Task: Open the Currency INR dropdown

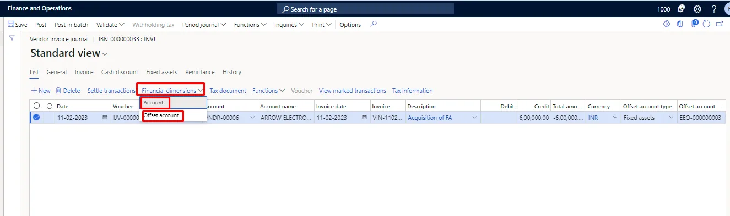Action: click(x=615, y=118)
